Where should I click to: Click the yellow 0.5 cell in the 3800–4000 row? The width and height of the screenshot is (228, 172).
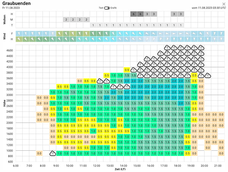pyautogui.click(x=127, y=70)
